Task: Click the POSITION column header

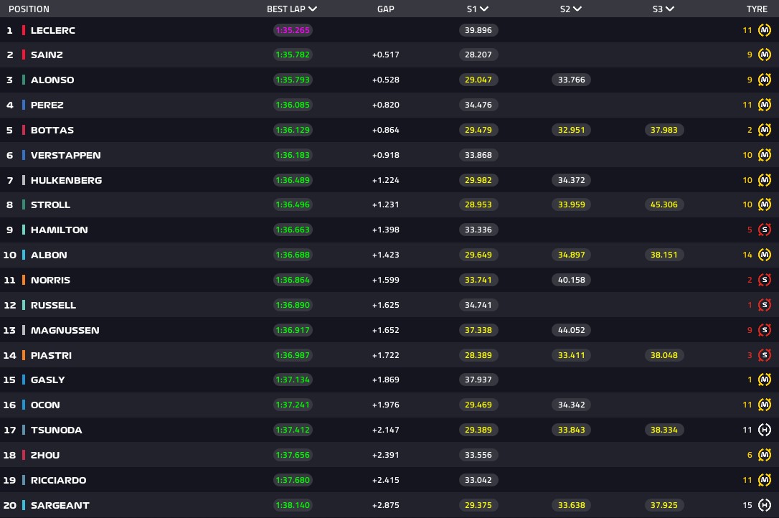Action: pyautogui.click(x=28, y=9)
